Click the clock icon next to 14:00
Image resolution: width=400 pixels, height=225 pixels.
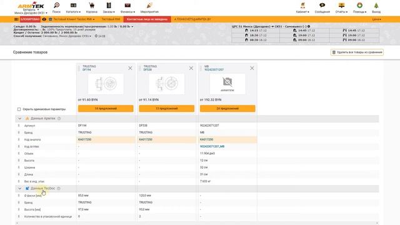pos(96,36)
